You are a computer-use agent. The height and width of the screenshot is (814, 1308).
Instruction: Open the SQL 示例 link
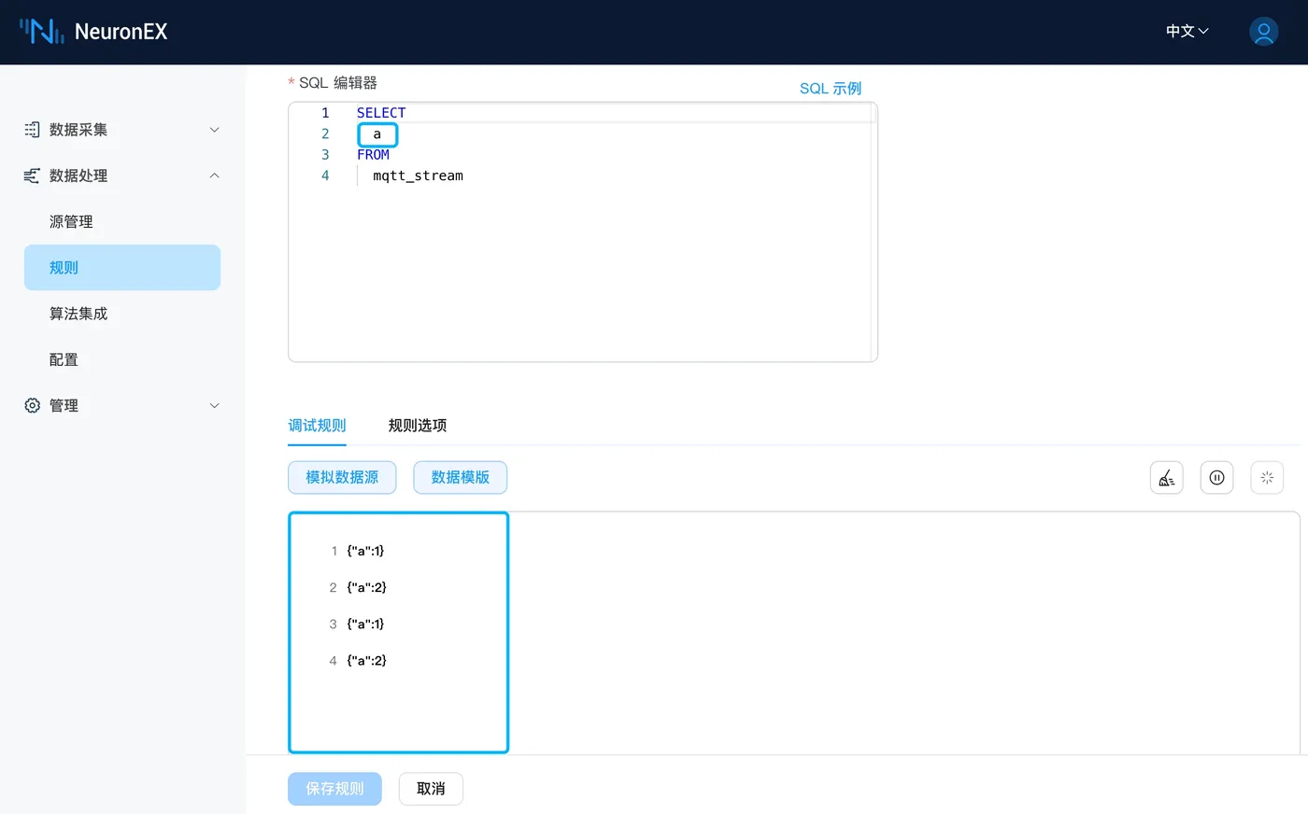point(831,88)
